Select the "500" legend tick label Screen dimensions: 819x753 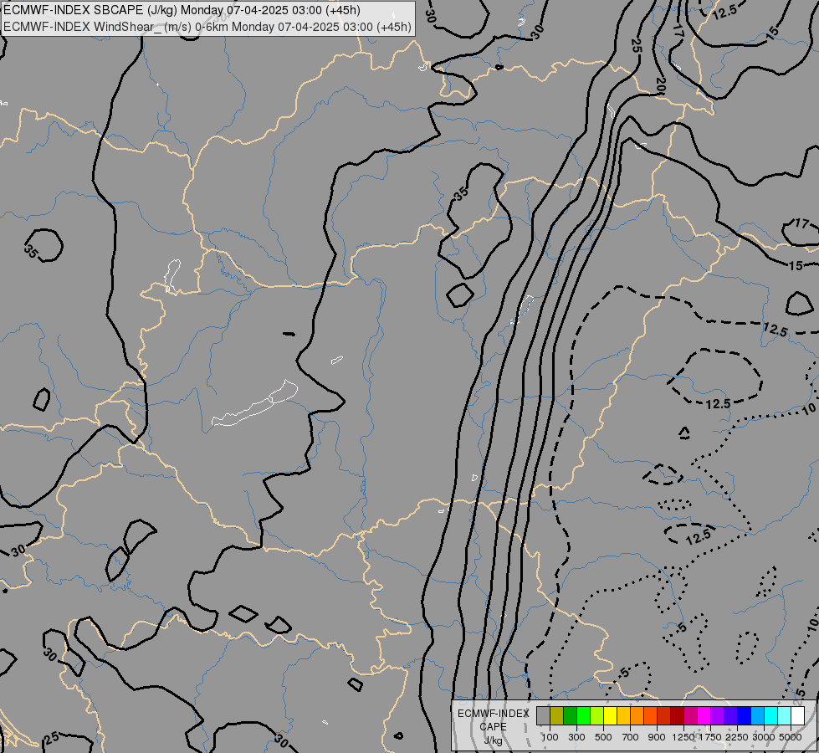coord(603,737)
